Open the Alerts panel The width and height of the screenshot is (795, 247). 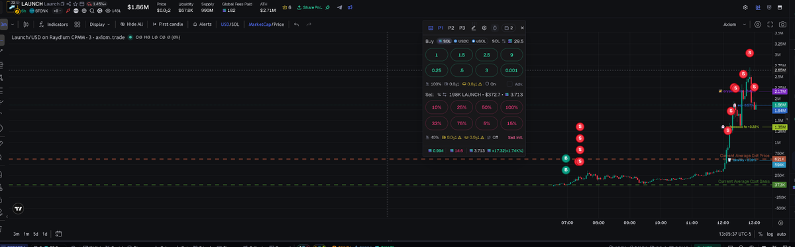(x=202, y=24)
